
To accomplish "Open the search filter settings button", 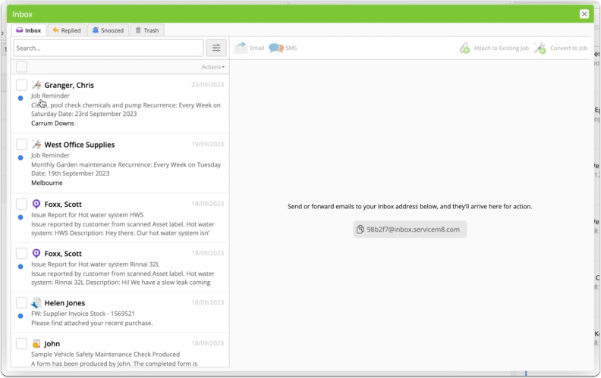I will 216,48.
